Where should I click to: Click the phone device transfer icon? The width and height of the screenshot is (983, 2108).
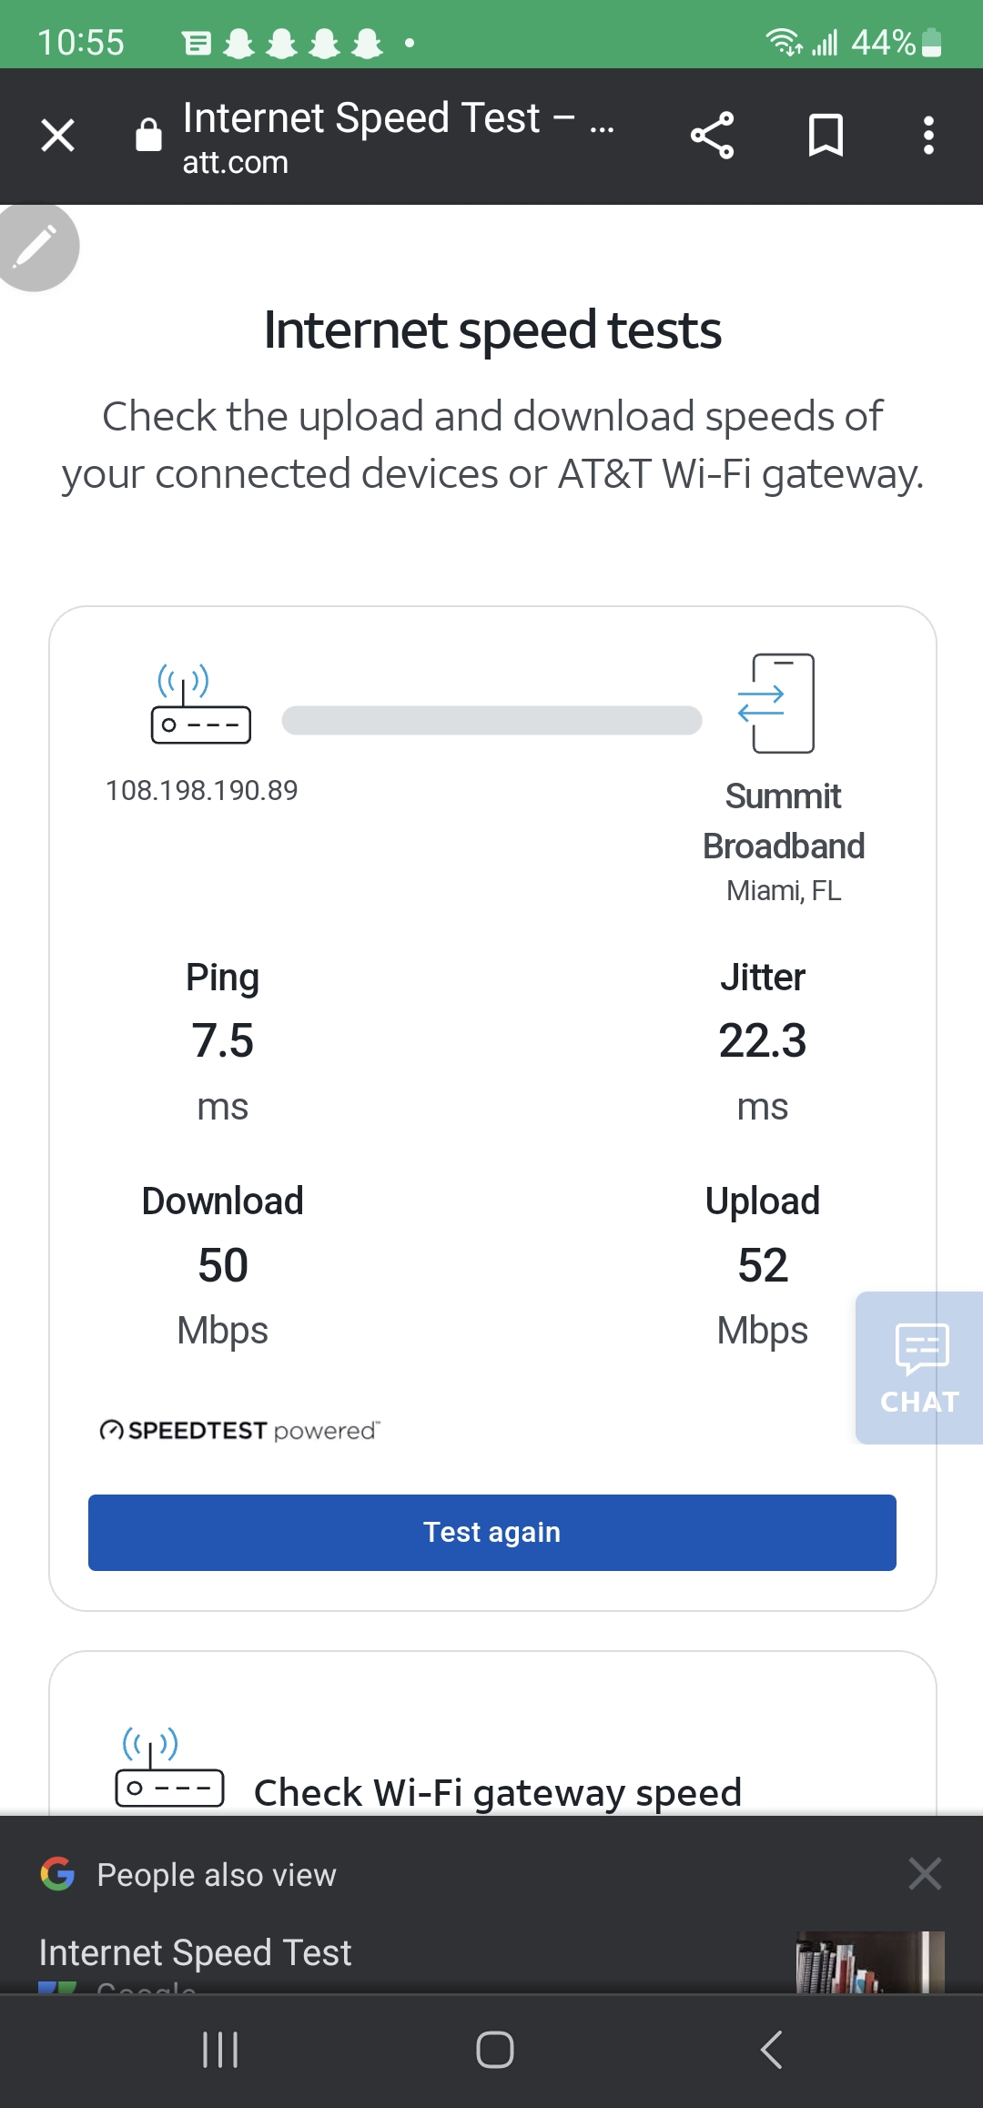[x=776, y=703]
